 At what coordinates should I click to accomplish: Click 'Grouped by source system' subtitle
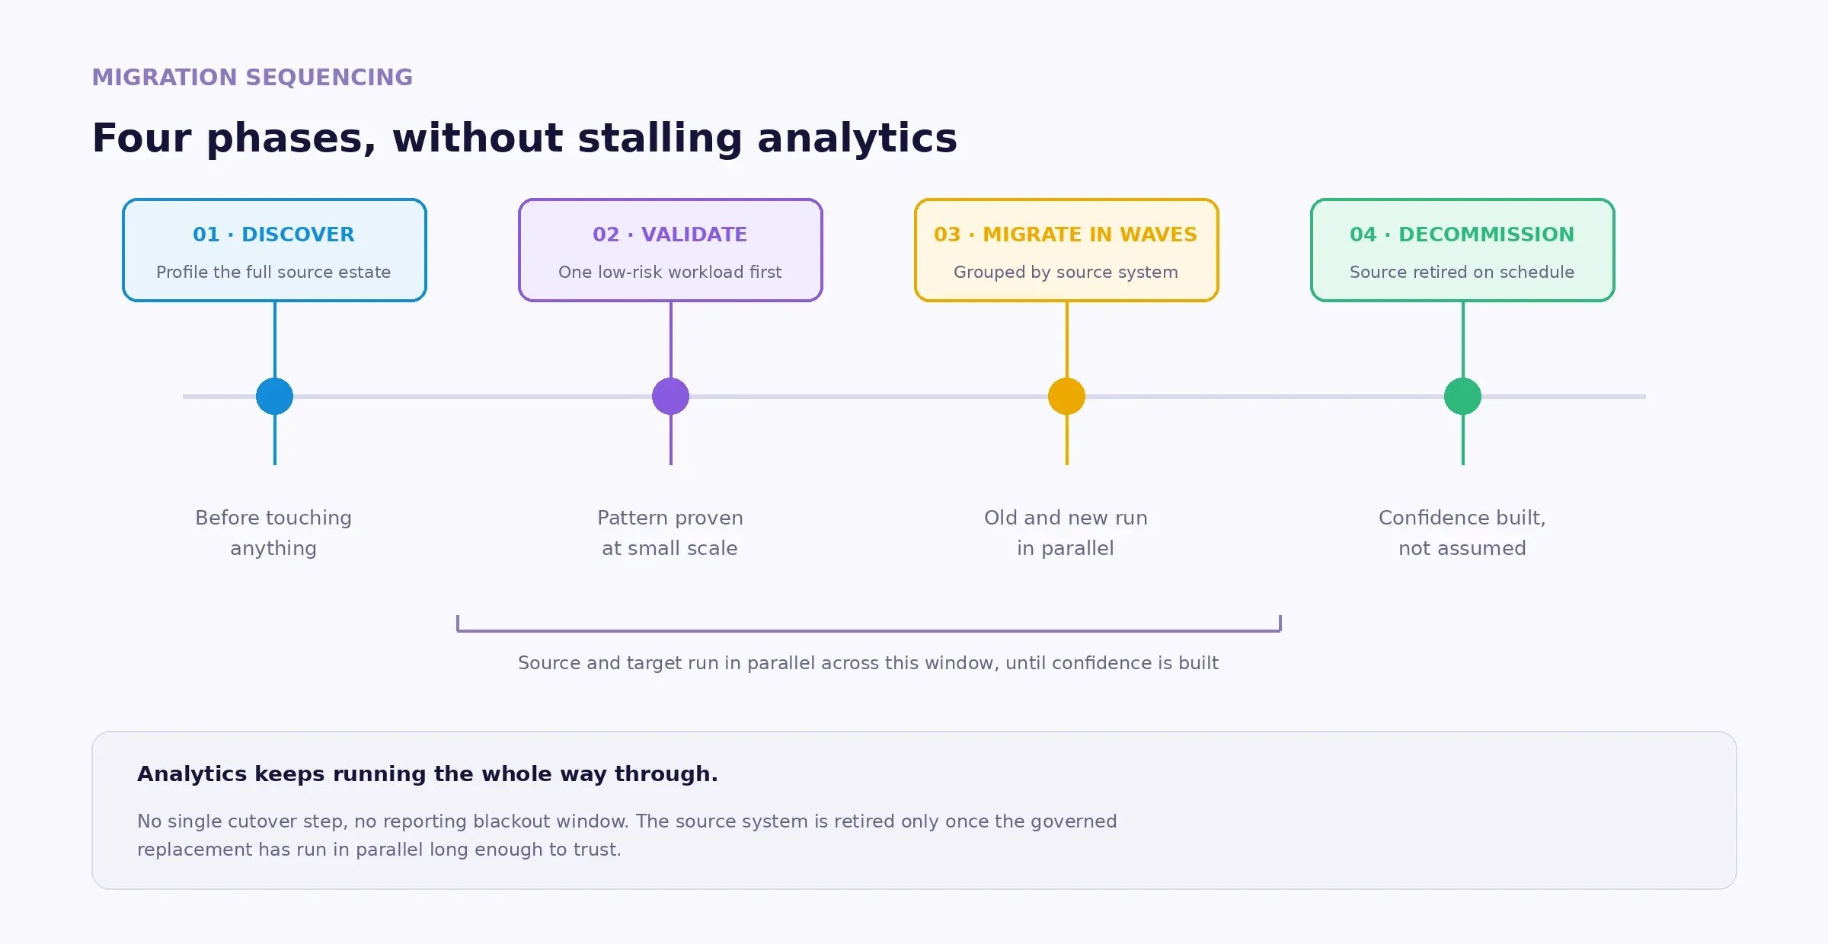(1066, 272)
